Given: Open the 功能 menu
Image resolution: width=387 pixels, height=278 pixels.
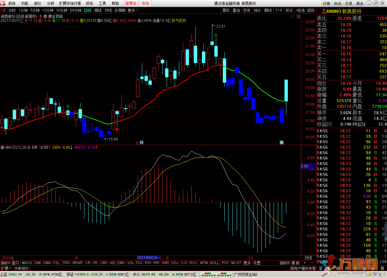Looking at the screenshot, I should [25, 3].
